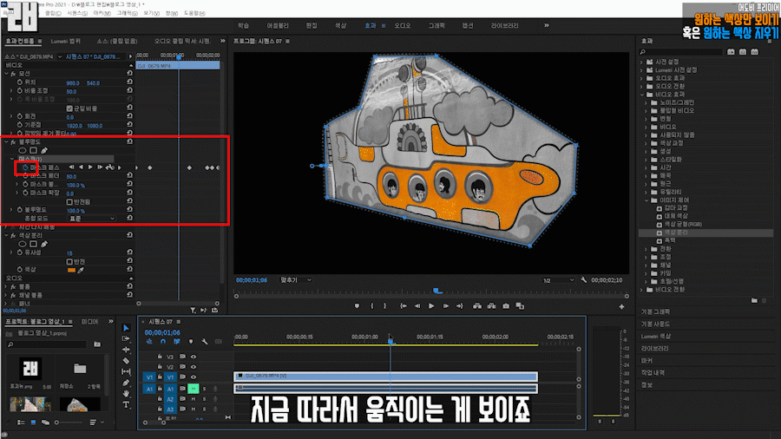The image size is (781, 439).
Task: Reset the 마스크 페더 parameter
Action: [x=129, y=175]
